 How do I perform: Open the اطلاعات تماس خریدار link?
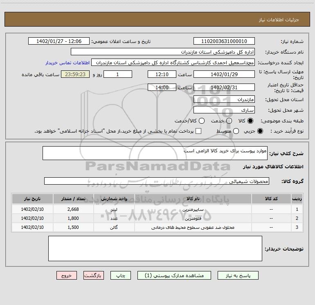[67, 63]
